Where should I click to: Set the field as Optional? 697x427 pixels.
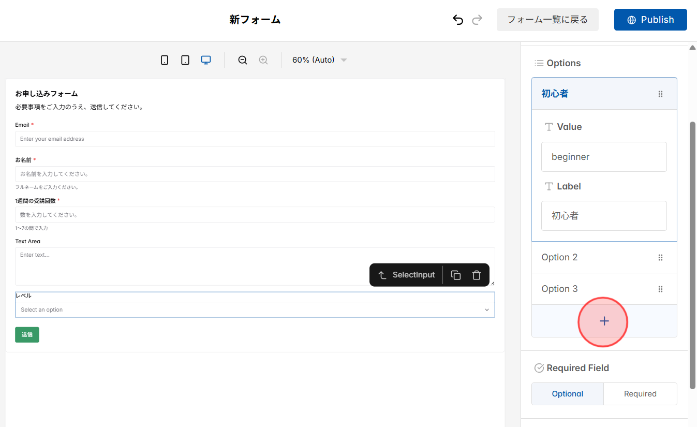pyautogui.click(x=567, y=393)
